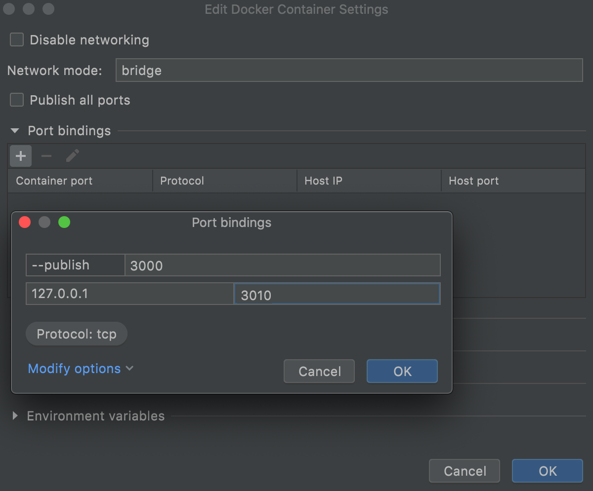The width and height of the screenshot is (593, 491).
Task: Click the Host IP column header
Action: [x=323, y=181]
